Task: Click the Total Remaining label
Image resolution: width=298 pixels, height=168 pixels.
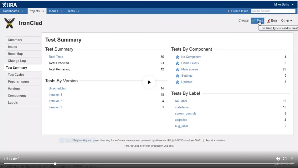Action: click(59, 69)
